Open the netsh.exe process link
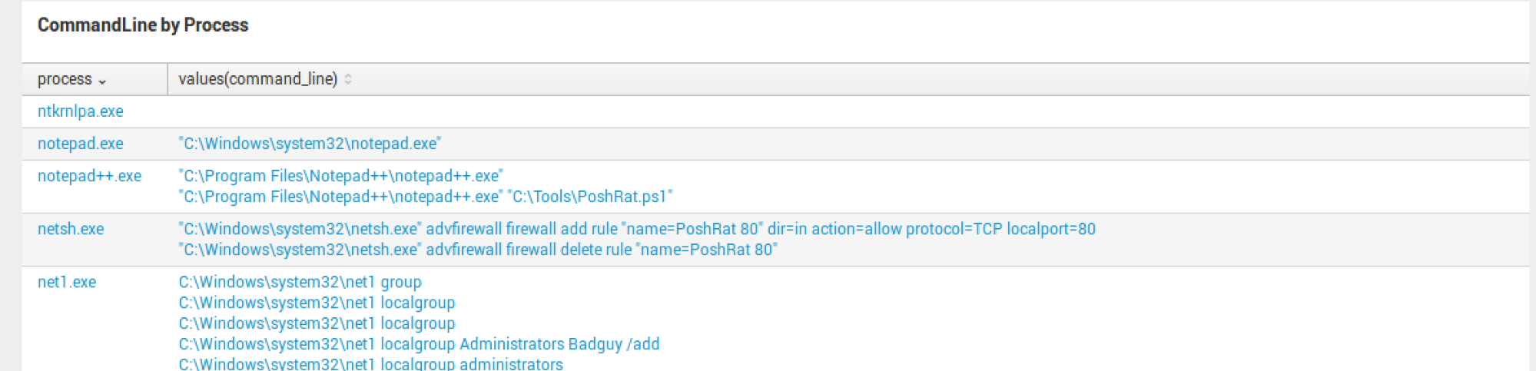Viewport: 1536px width, 371px height. [71, 229]
